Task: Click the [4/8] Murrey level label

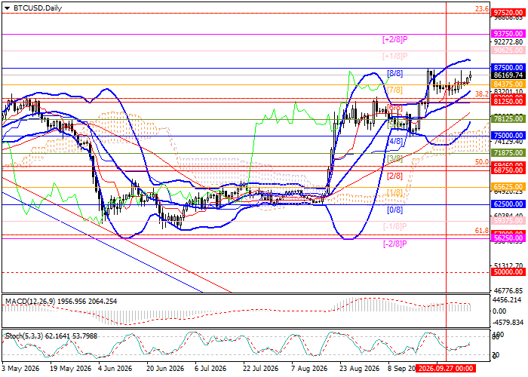Action: click(x=394, y=142)
